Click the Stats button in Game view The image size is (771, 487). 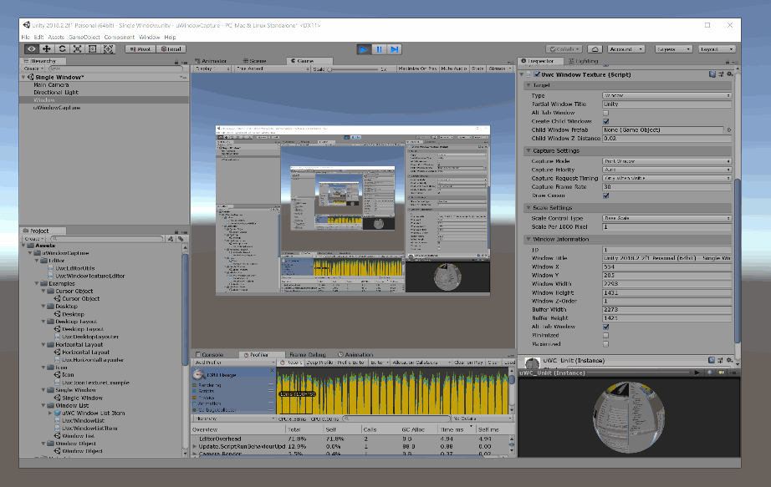(x=477, y=68)
